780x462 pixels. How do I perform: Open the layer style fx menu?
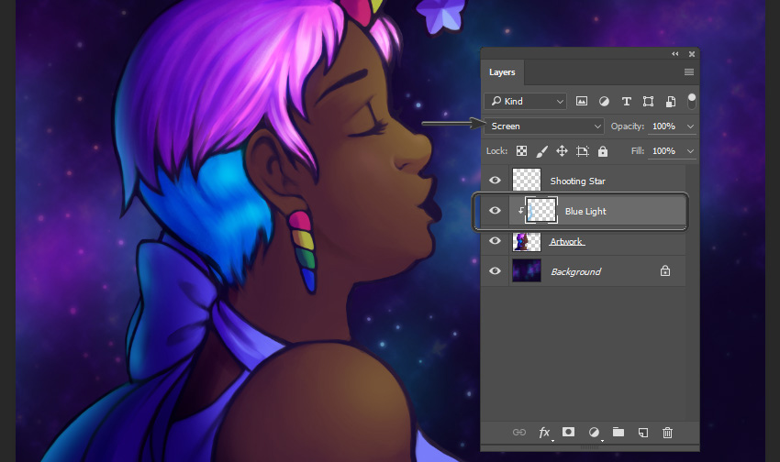(545, 432)
